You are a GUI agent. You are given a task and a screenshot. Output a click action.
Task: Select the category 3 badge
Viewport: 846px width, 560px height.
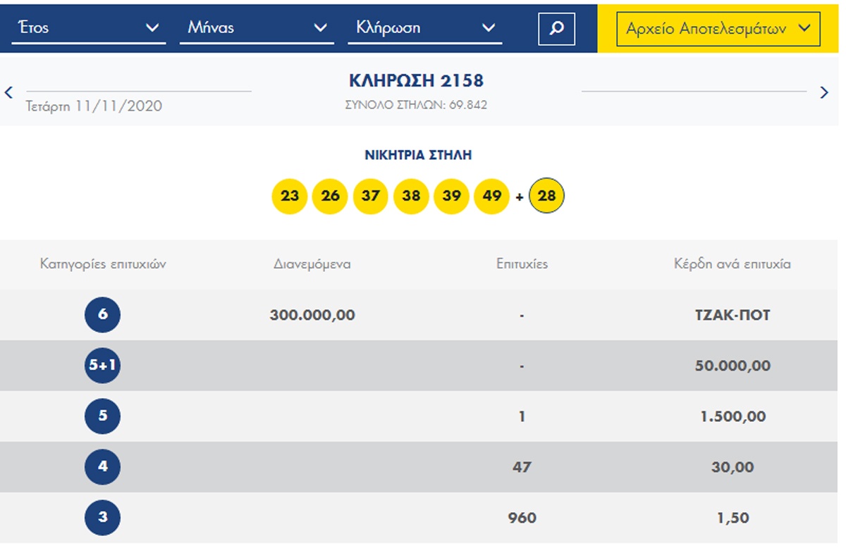pyautogui.click(x=103, y=518)
